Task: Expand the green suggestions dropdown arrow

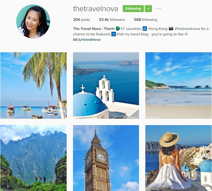Action: (x=148, y=9)
